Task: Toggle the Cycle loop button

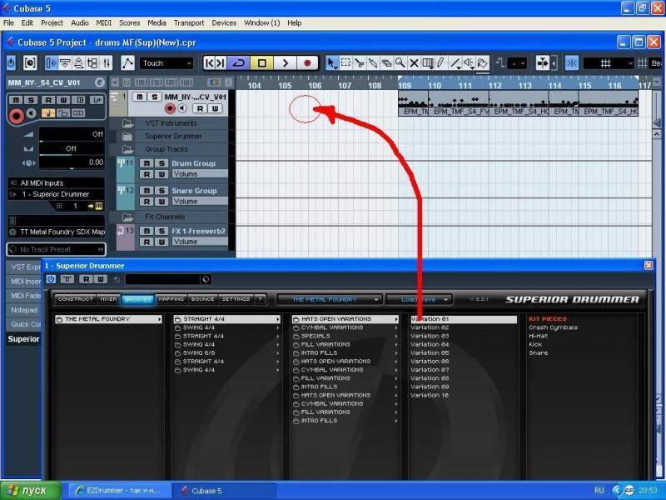Action: tap(239, 63)
